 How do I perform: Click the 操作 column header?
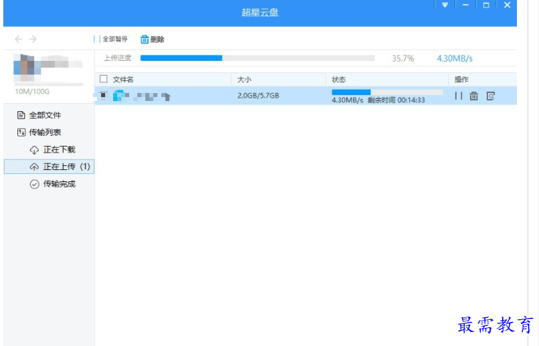pyautogui.click(x=461, y=80)
